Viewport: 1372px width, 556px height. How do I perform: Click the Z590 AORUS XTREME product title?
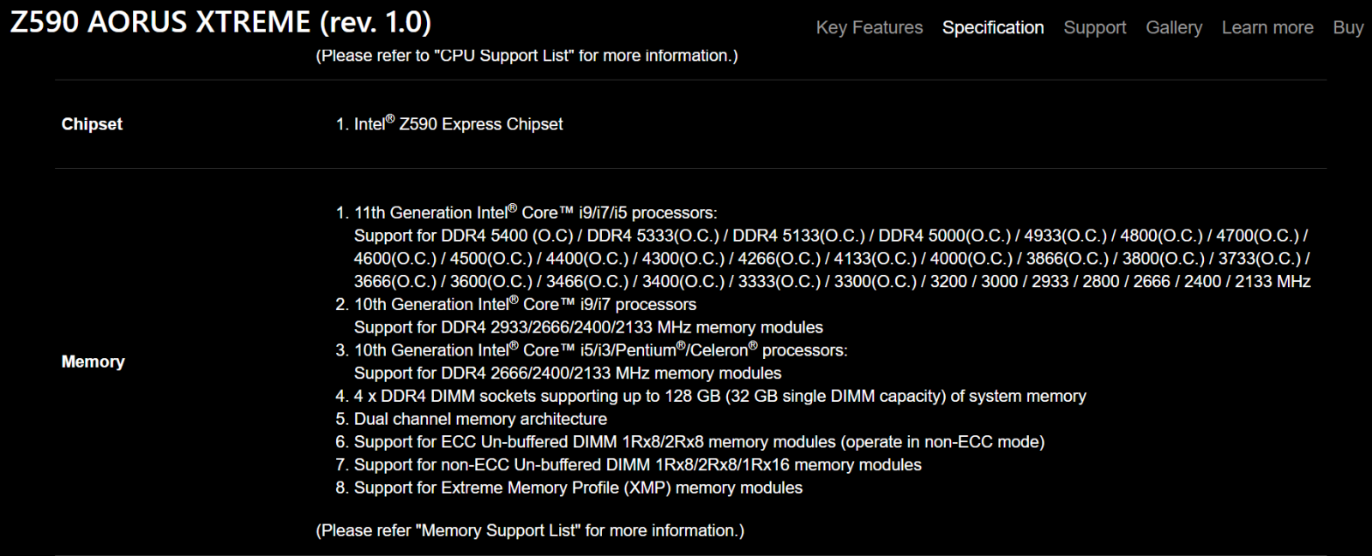[220, 22]
